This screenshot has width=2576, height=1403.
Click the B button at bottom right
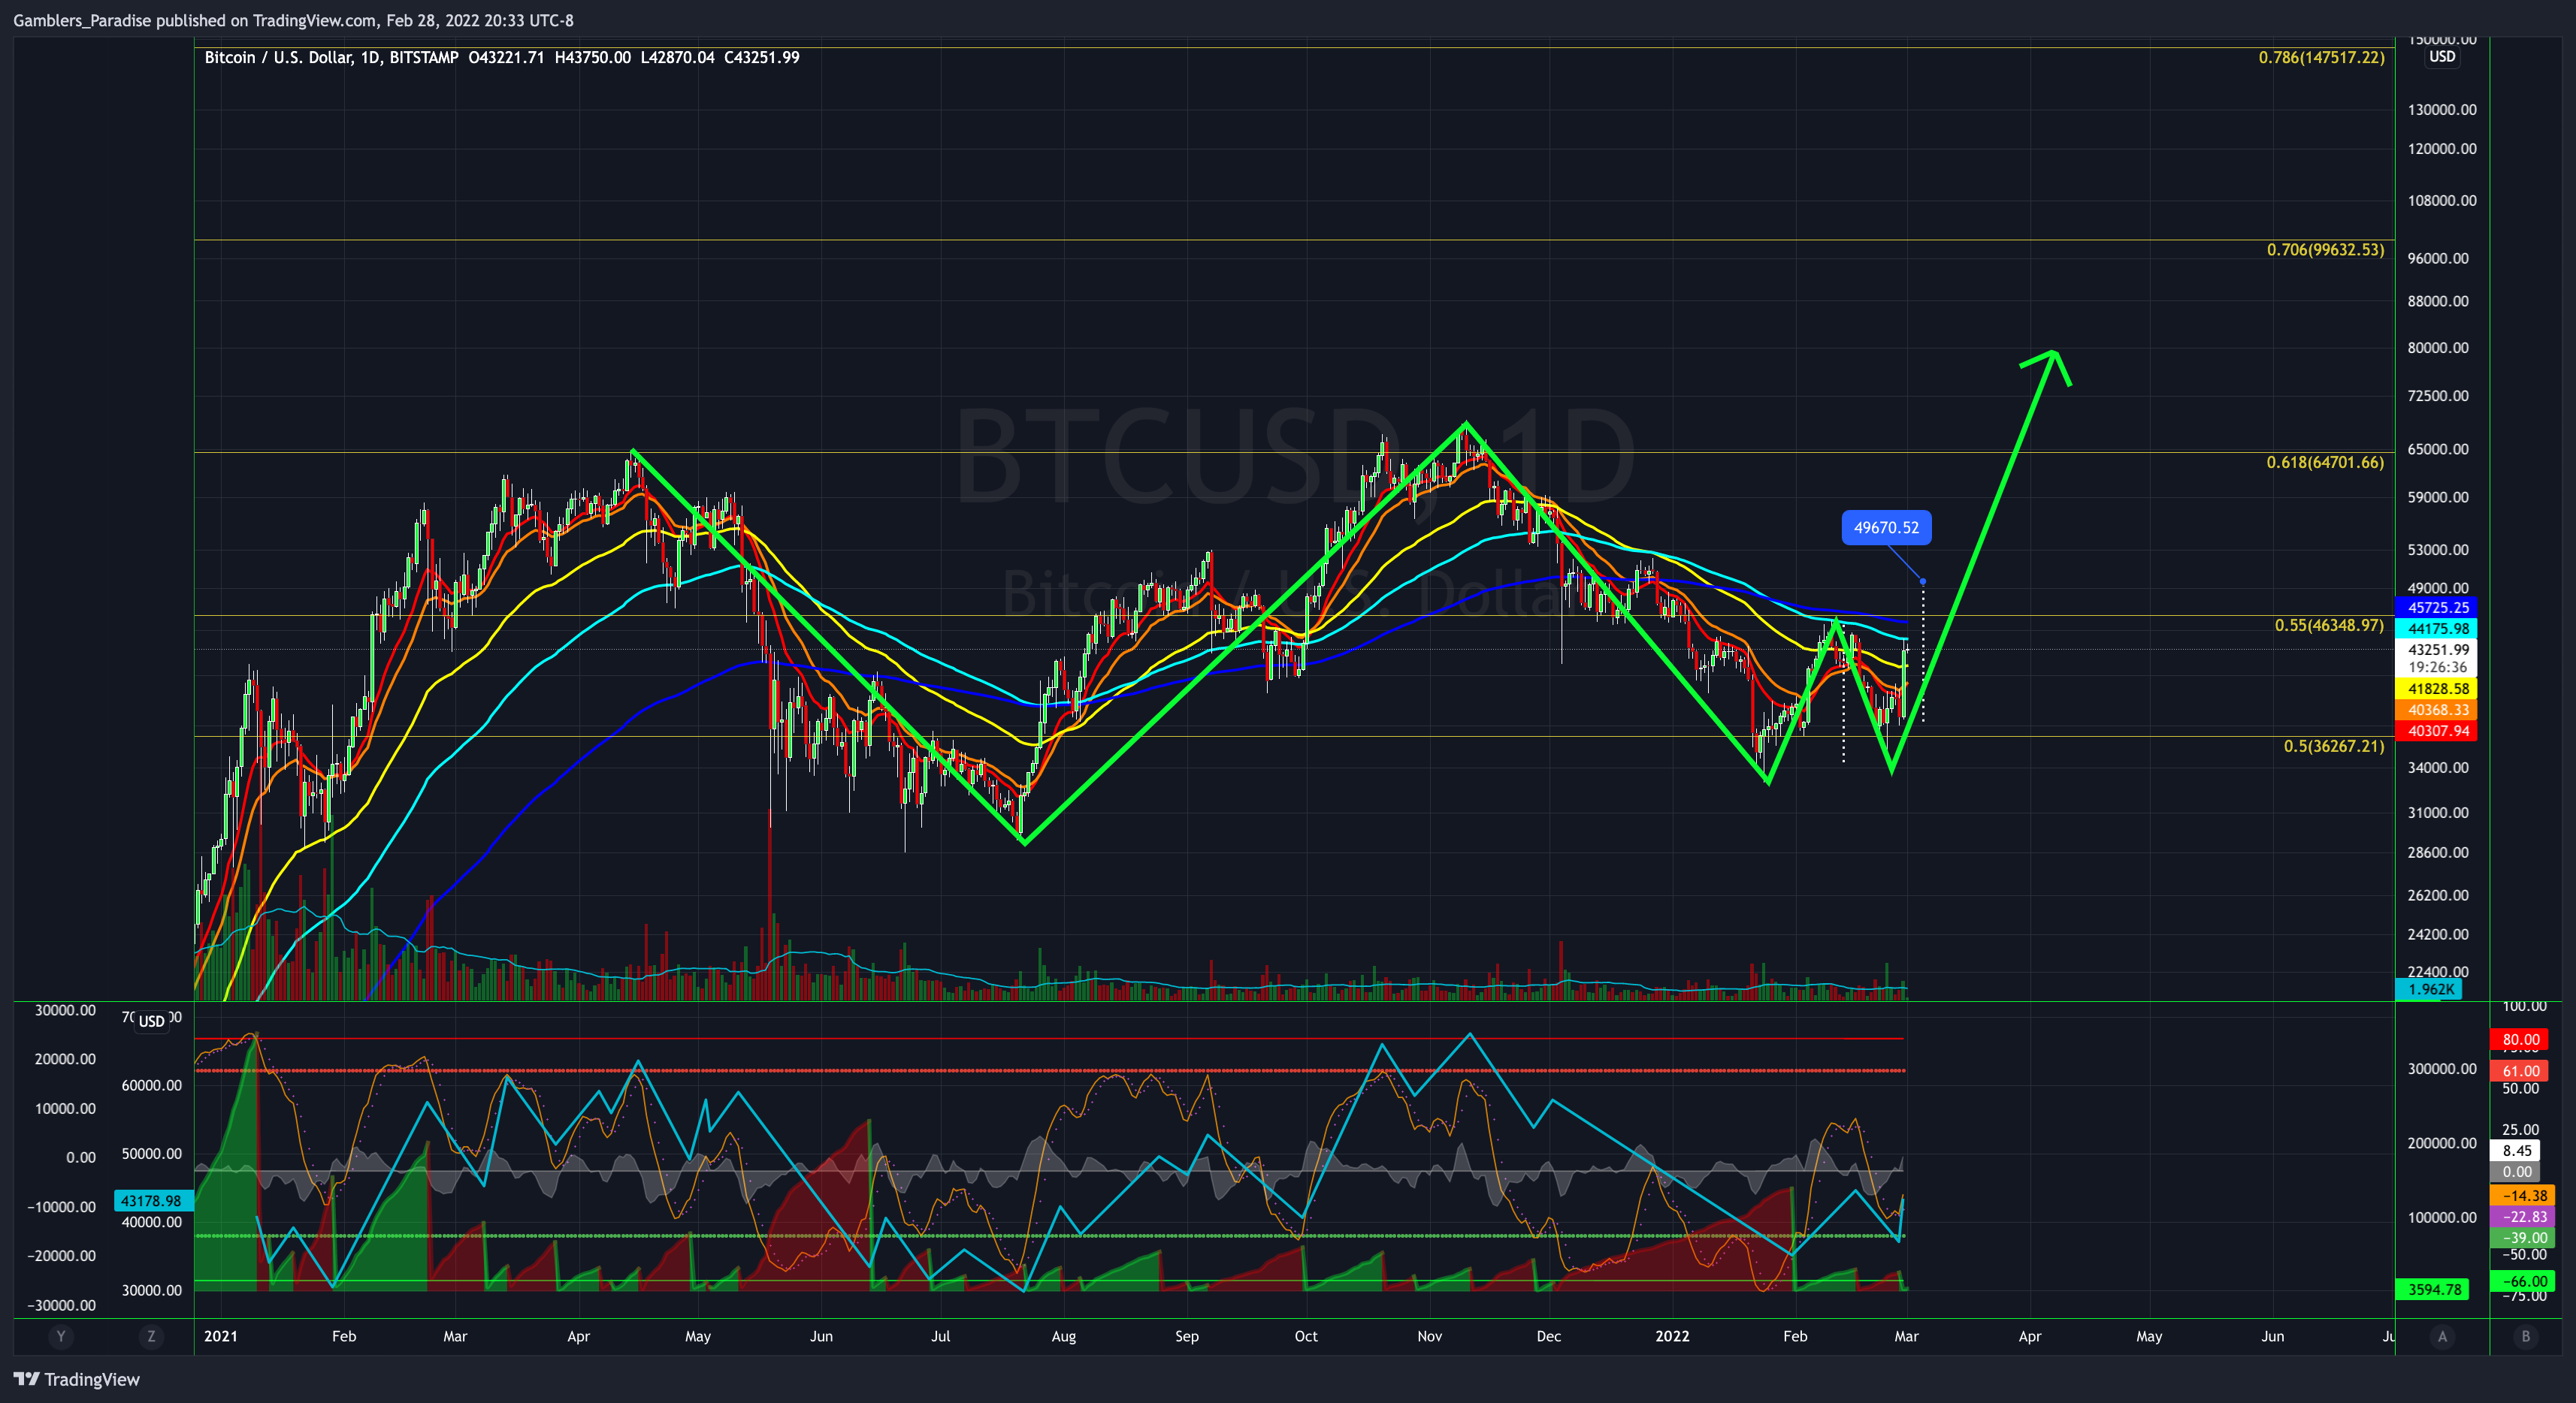coord(2525,1336)
